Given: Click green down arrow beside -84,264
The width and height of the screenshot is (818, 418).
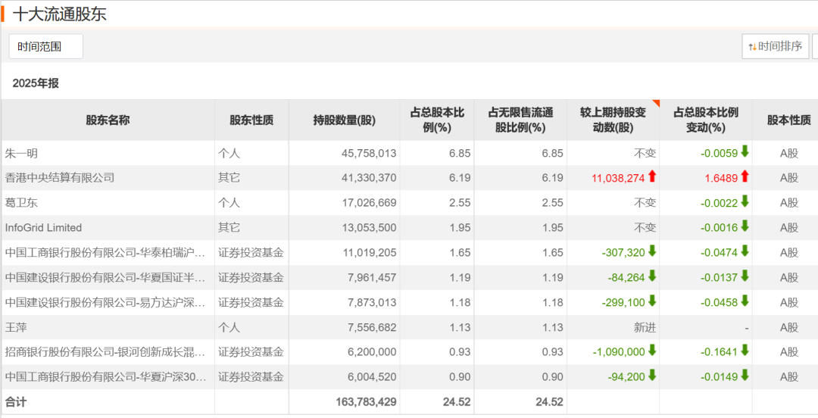Looking at the screenshot, I should pyautogui.click(x=652, y=277).
